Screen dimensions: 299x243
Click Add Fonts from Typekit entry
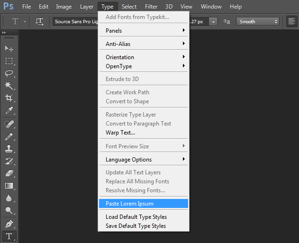click(144, 17)
